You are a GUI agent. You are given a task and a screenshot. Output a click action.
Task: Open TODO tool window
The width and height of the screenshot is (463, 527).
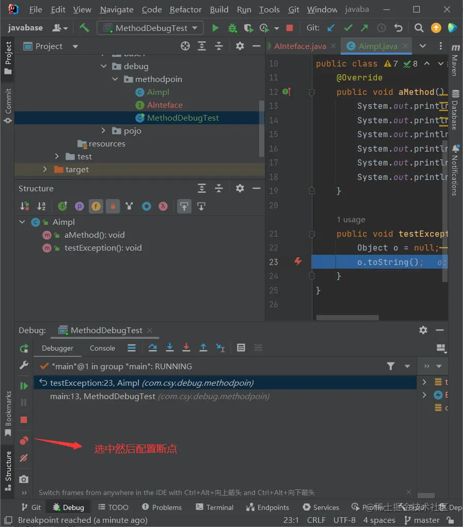click(x=113, y=507)
